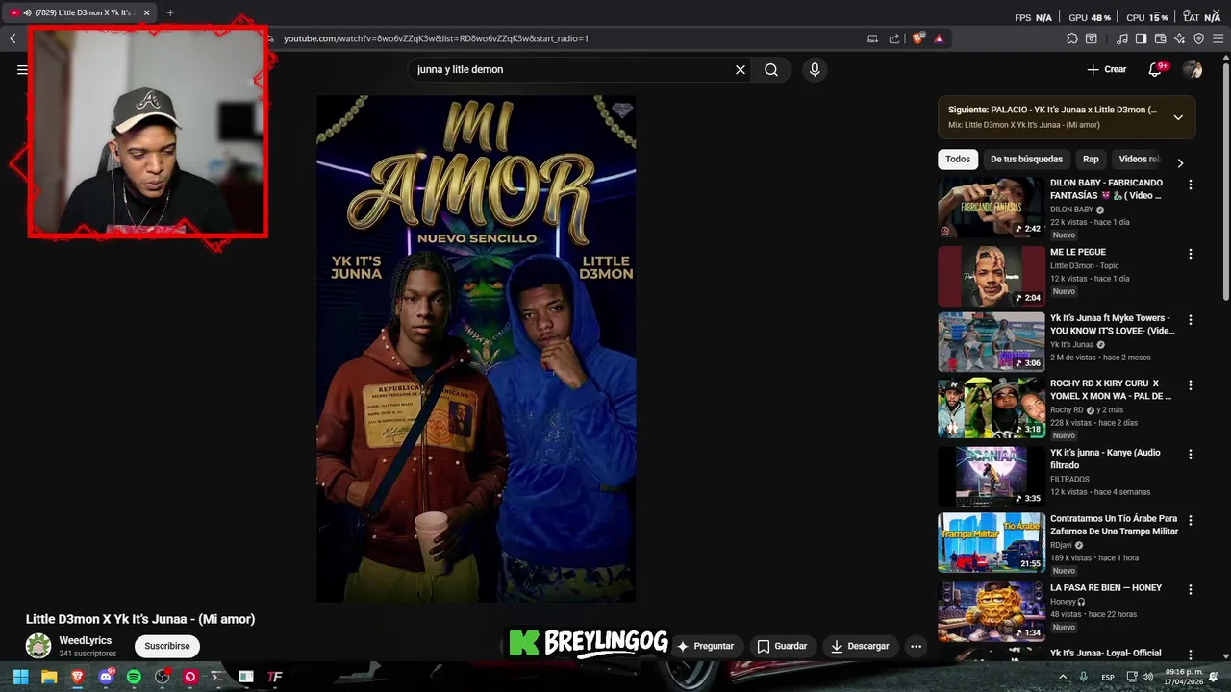Open the volume speaker tray icon
Screen dimensions: 1231x692
pos(1147,677)
